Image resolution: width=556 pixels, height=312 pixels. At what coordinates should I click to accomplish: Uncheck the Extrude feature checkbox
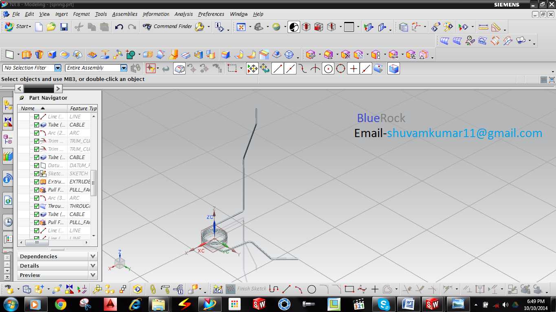37,182
